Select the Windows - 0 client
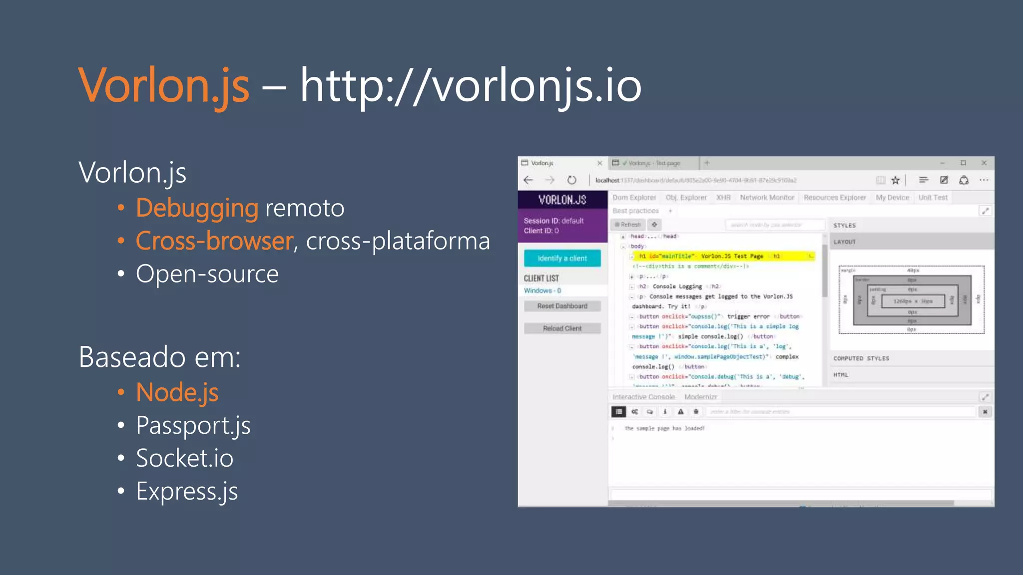This screenshot has width=1023, height=575. pyautogui.click(x=542, y=290)
